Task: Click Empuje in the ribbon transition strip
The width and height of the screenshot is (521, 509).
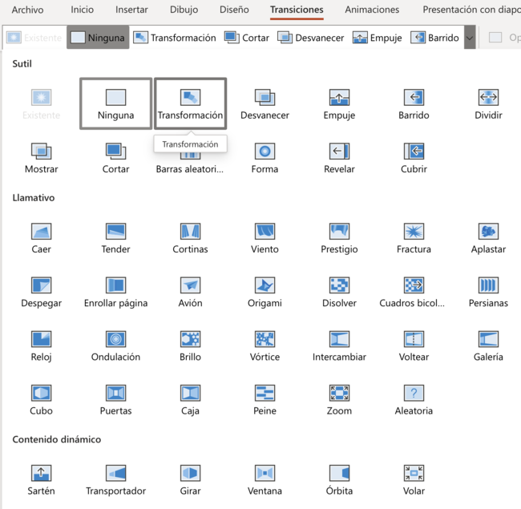Action: click(377, 38)
